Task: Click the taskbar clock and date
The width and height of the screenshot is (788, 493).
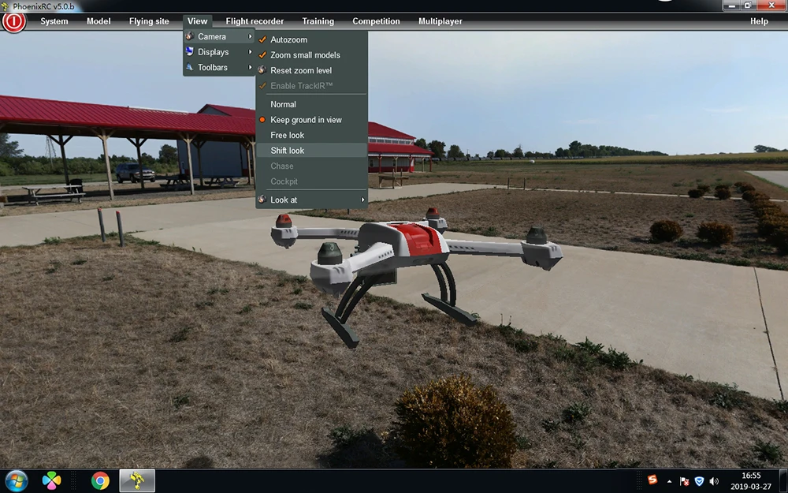Action: (x=751, y=481)
